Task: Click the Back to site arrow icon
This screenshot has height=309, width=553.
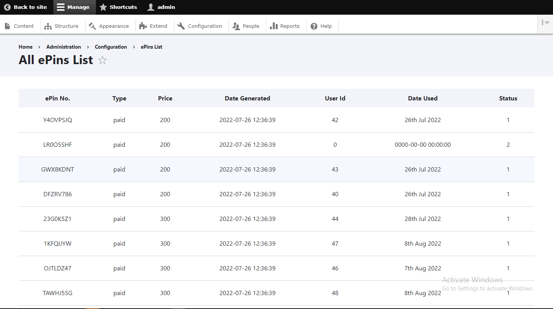Action: tap(7, 7)
